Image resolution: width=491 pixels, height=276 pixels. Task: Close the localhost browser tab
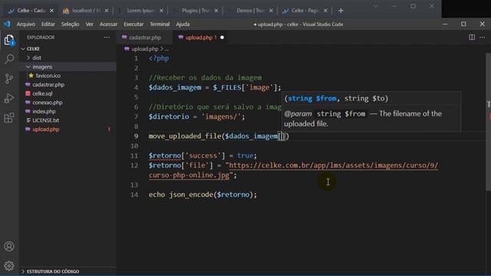[107, 11]
